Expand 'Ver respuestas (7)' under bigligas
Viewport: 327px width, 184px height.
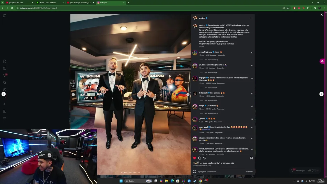(211, 88)
